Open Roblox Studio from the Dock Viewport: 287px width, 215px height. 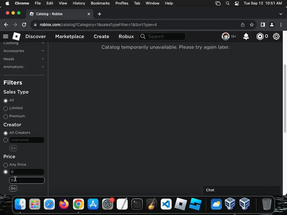(x=195, y=204)
